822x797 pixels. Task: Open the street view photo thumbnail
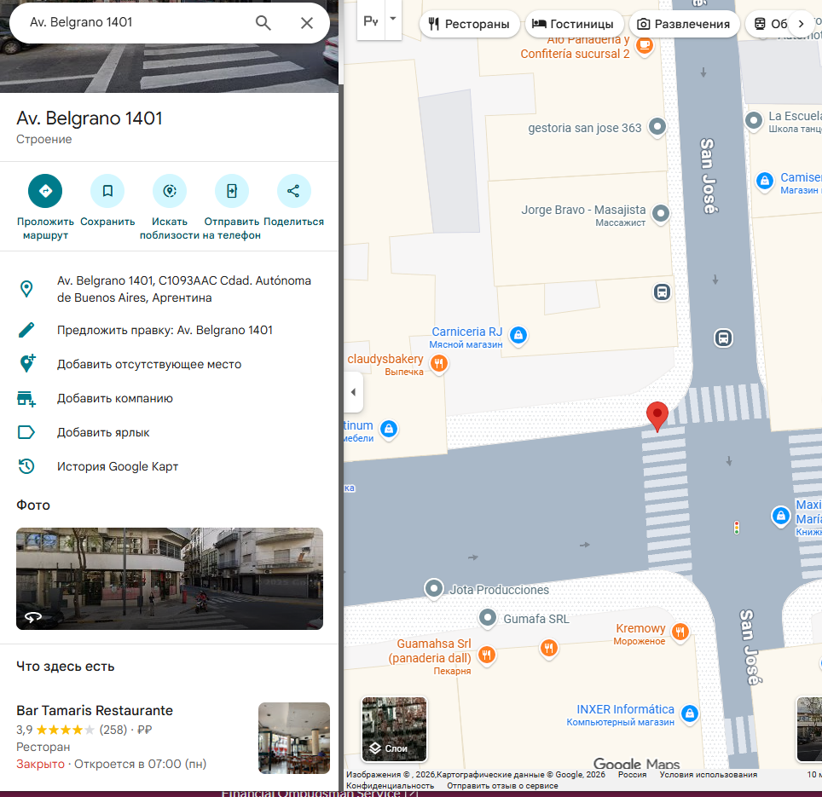click(x=170, y=579)
